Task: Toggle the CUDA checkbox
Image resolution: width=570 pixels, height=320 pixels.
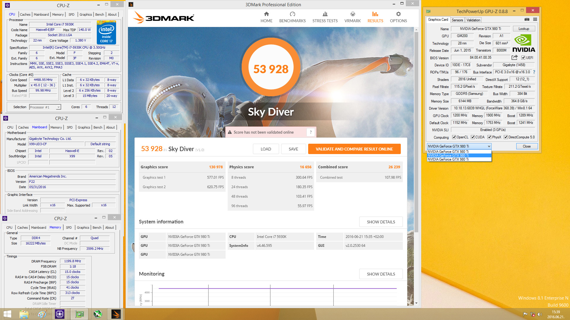Action: (x=473, y=137)
